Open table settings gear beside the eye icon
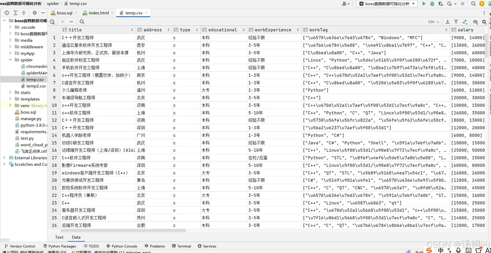This screenshot has height=253, width=491. (x=484, y=22)
